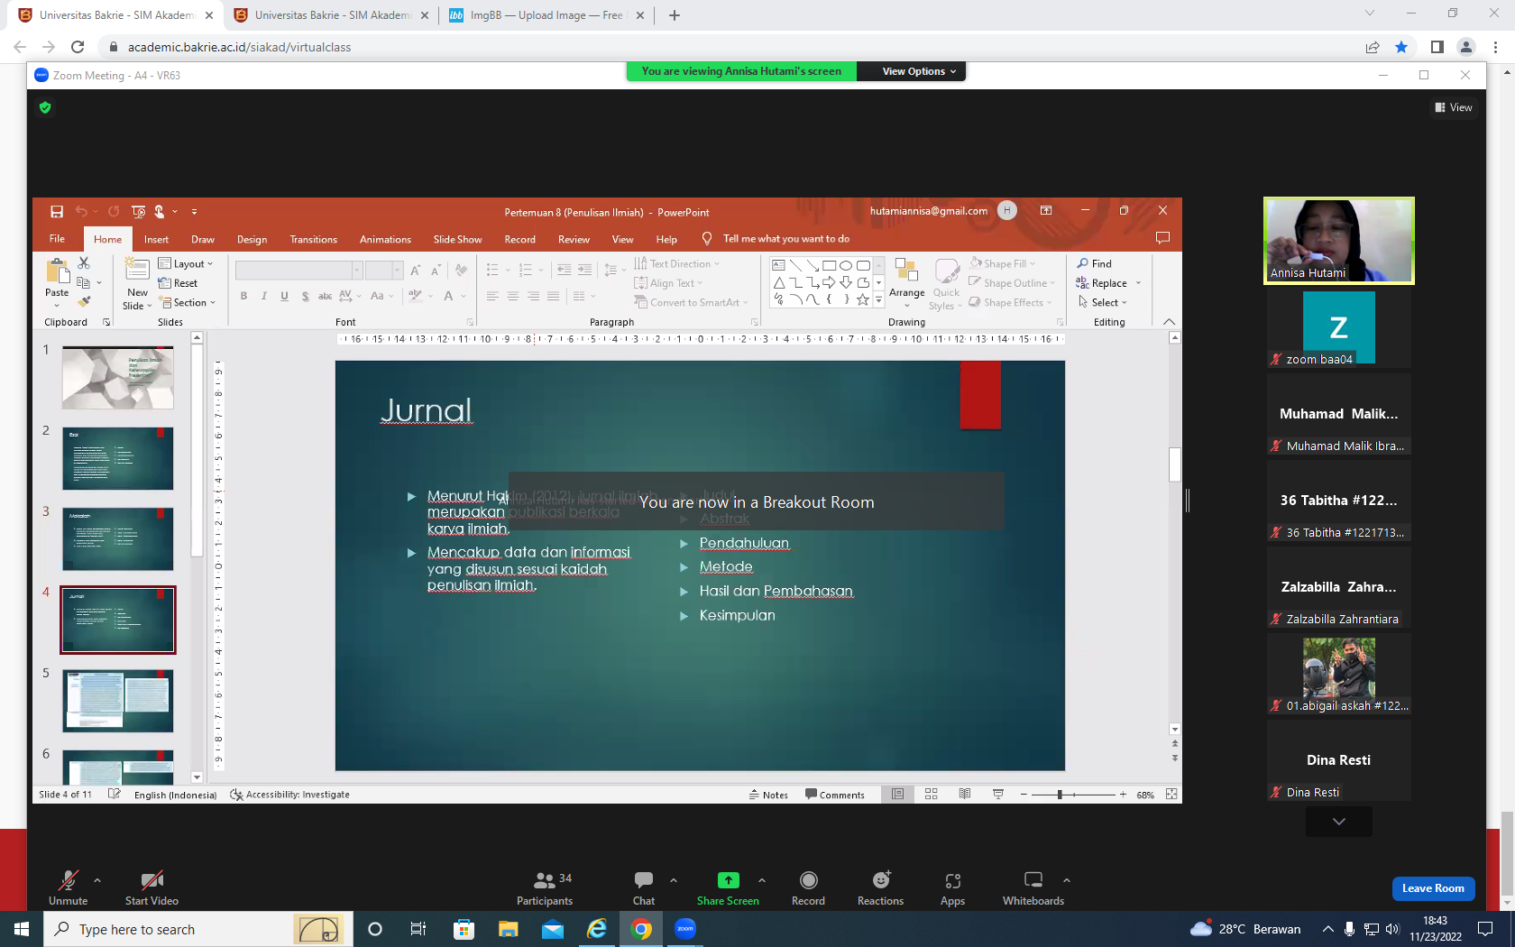Open the Insert ribbon tab
The width and height of the screenshot is (1515, 947).
156,239
